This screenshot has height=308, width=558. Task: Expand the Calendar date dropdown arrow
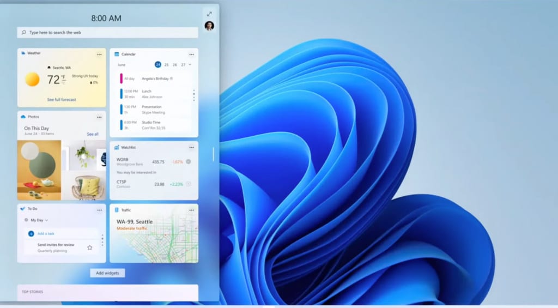click(190, 65)
